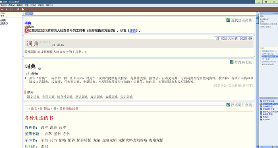Open the 搜索 menu
278x148 pixels.
click(27, 5)
